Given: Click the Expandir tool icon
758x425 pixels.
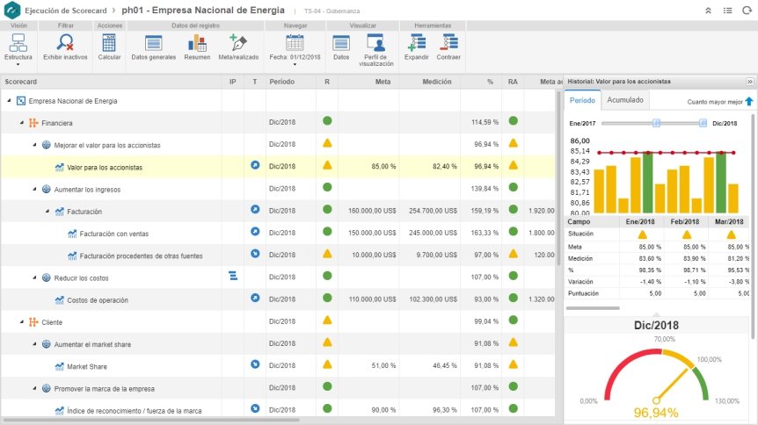Looking at the screenshot, I should pyautogui.click(x=417, y=42).
